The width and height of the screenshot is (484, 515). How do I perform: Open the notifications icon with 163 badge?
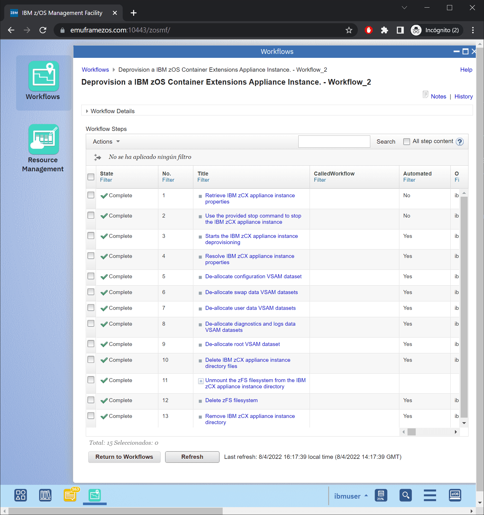(70, 495)
